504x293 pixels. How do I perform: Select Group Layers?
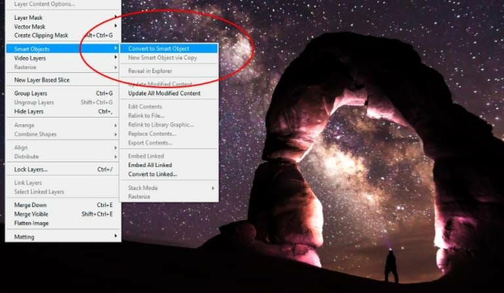click(63, 93)
